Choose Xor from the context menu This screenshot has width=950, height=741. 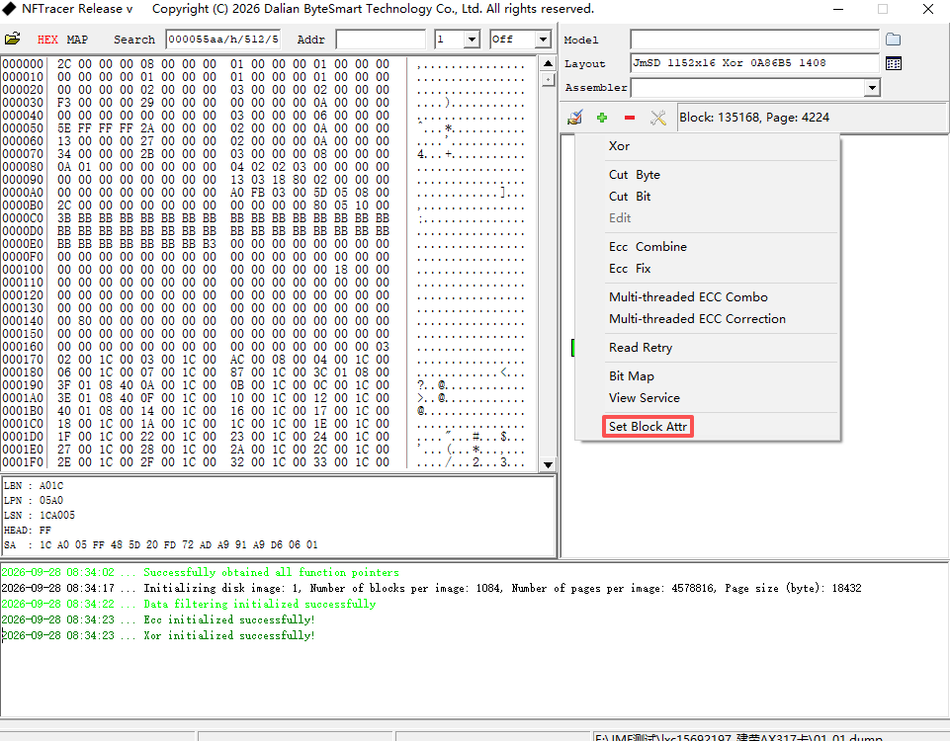click(619, 146)
